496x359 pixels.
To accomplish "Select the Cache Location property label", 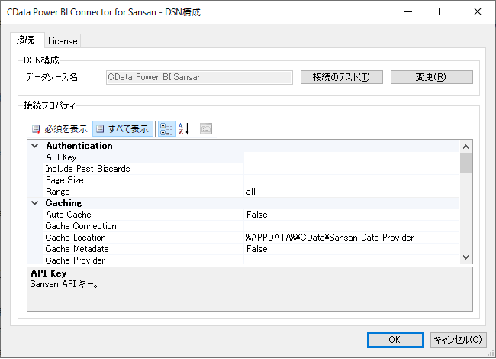I will coord(76,238).
